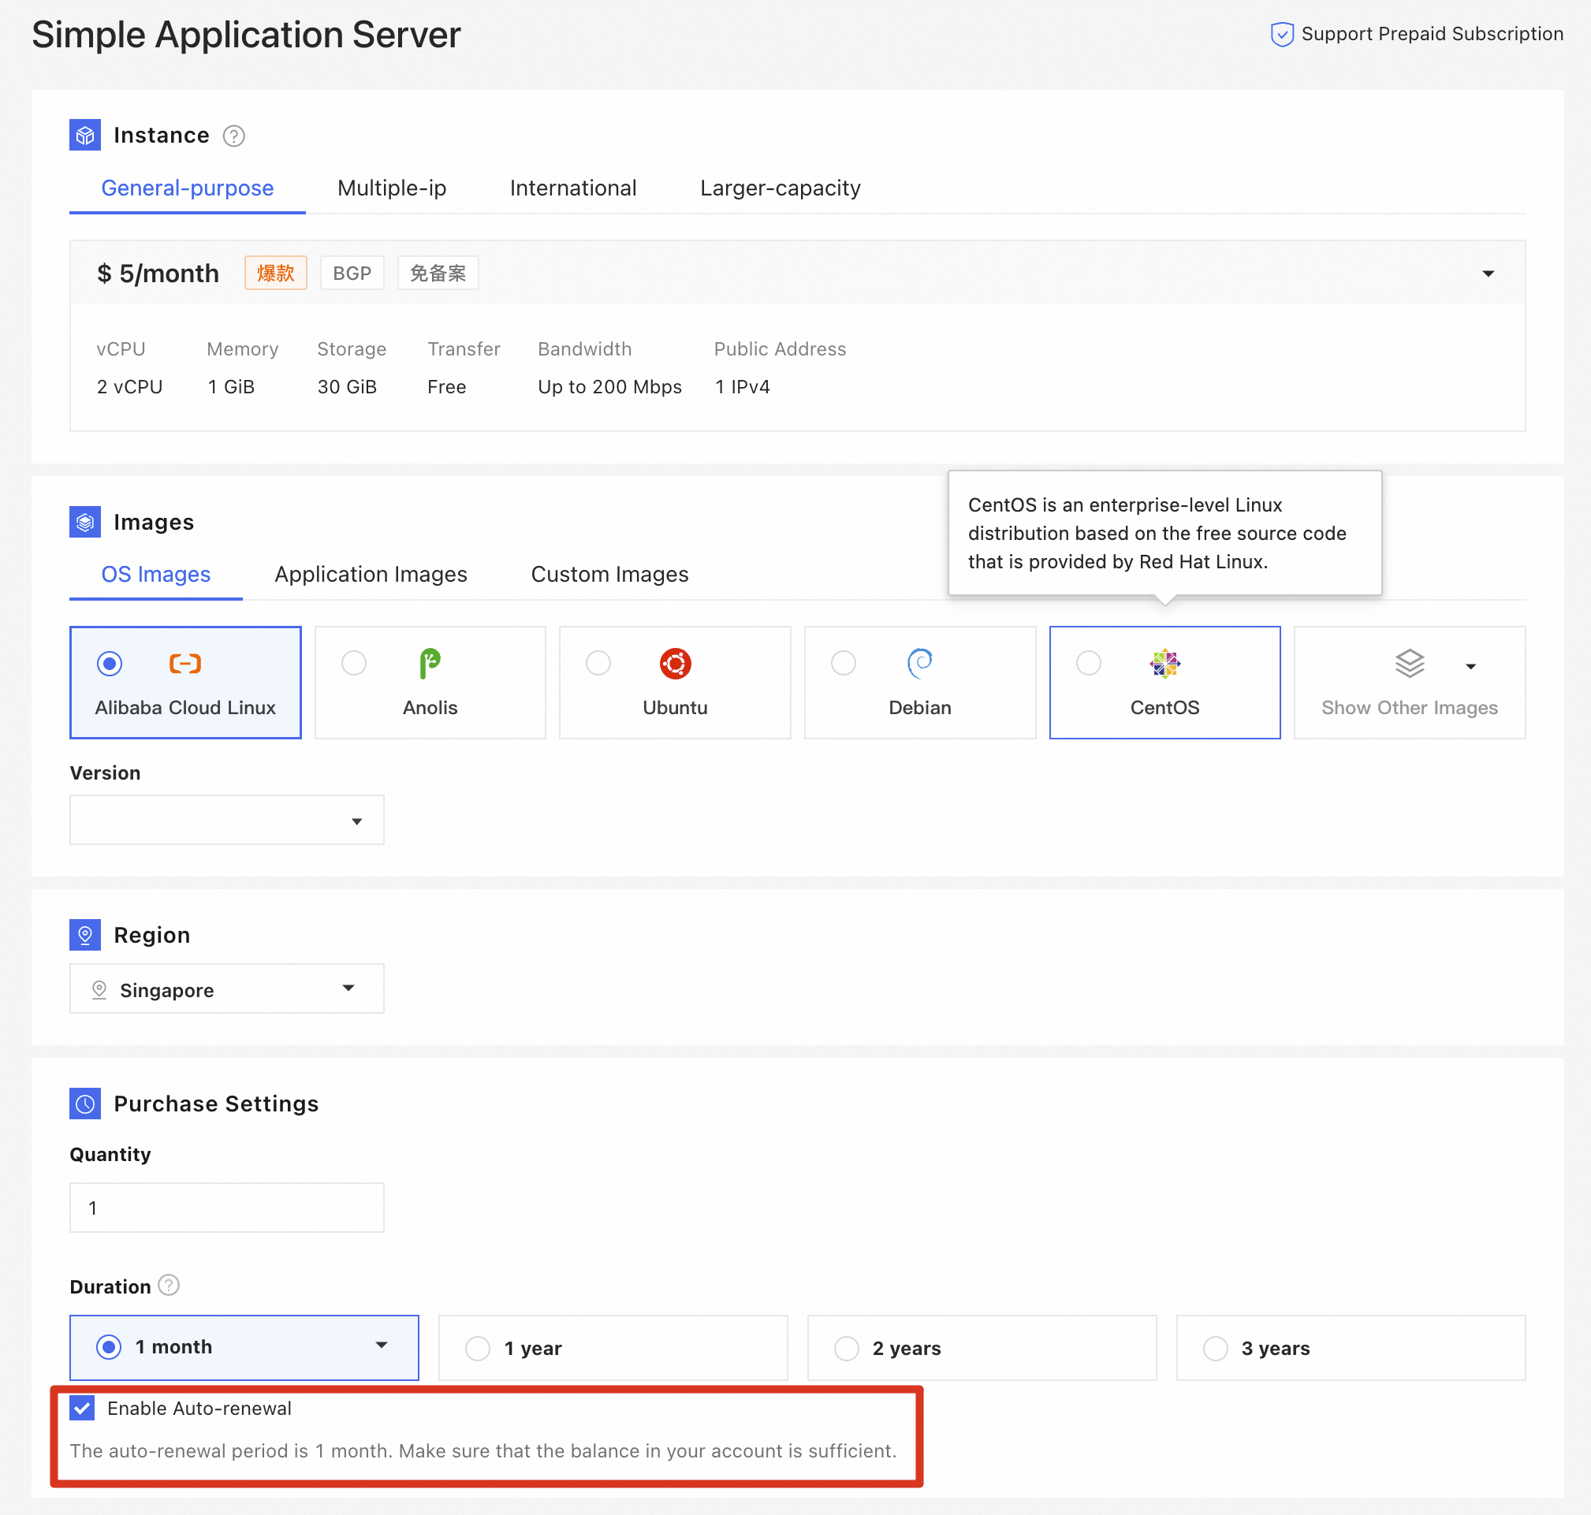The height and width of the screenshot is (1515, 1591).
Task: Click the CentOS logo icon
Action: (x=1164, y=663)
